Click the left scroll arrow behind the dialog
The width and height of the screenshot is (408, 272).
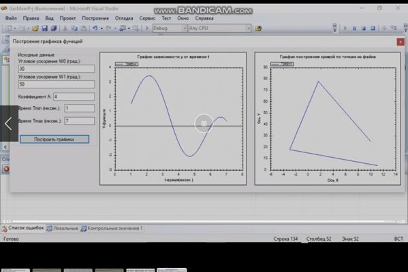[5, 147]
